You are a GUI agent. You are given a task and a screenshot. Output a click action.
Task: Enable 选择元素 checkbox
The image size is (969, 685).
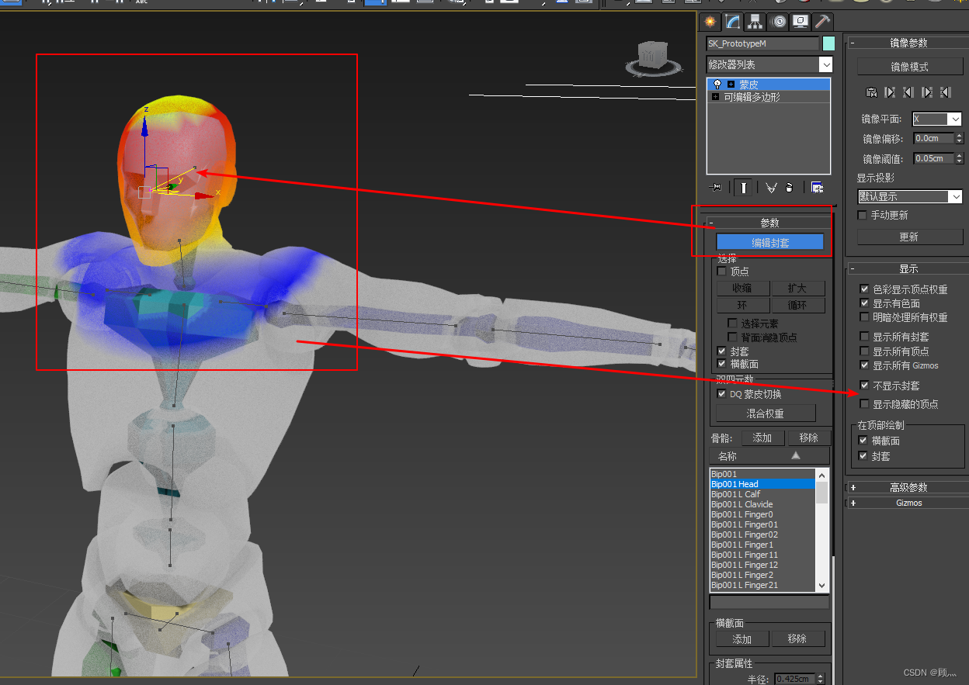pos(732,323)
